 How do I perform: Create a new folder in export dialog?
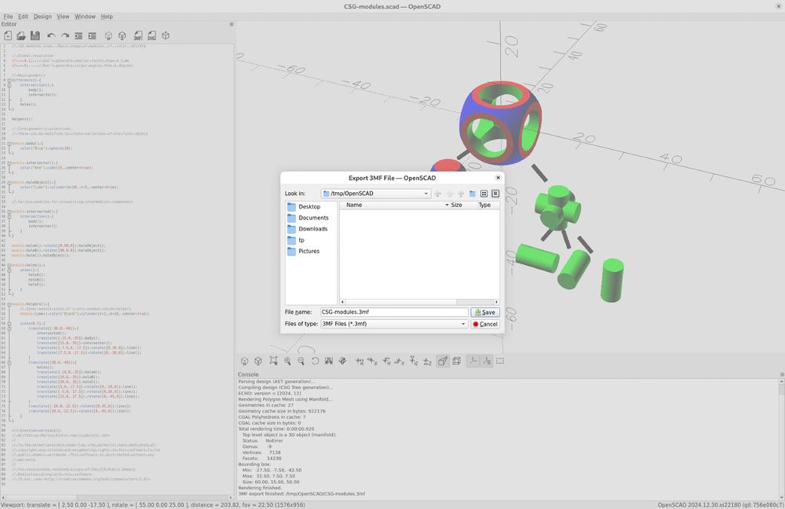click(x=472, y=194)
